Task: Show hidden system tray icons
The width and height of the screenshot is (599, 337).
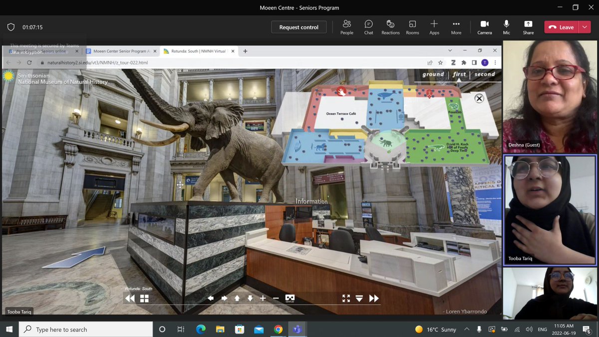Action: point(467,329)
